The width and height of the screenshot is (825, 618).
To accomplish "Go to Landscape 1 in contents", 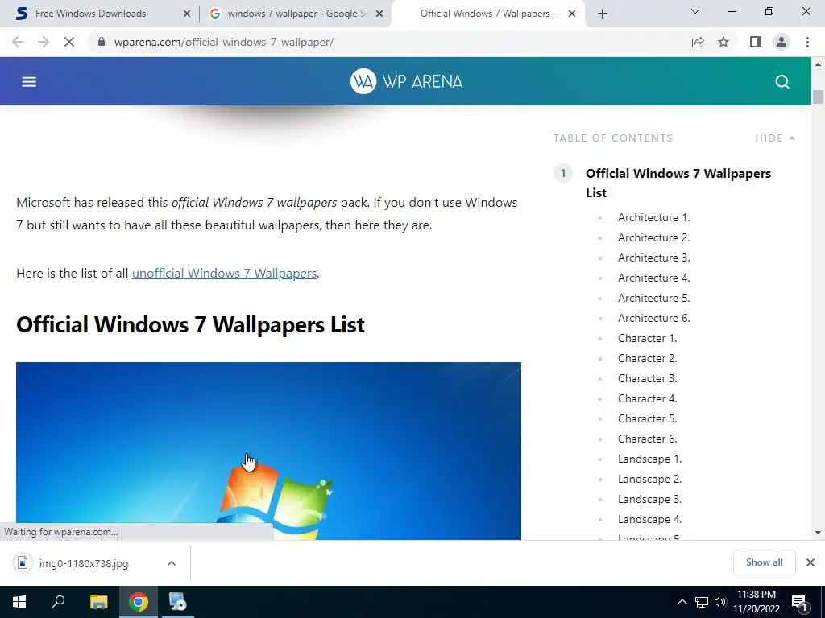I will [x=649, y=459].
